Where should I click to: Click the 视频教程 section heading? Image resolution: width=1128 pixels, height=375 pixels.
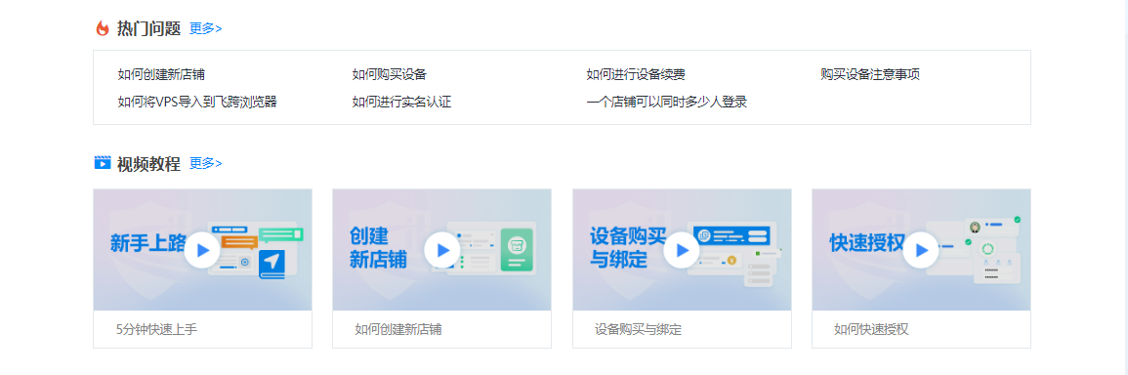coord(148,163)
